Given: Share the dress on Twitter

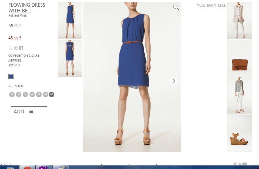Looking at the screenshot, I should [16, 48].
